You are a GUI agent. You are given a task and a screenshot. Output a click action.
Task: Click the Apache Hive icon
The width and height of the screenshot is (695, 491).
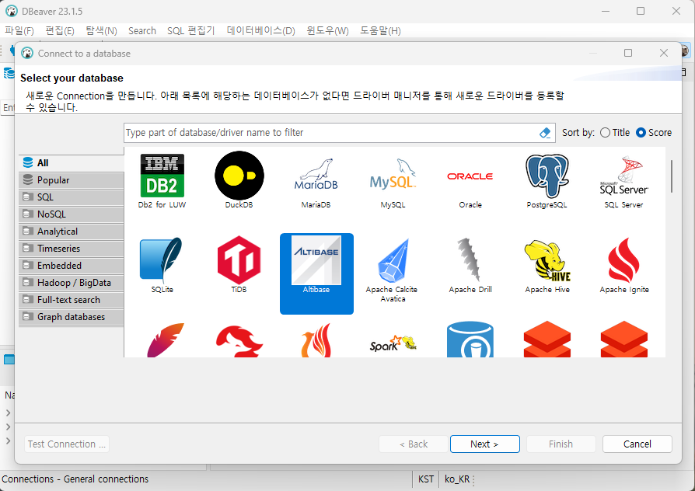(547, 259)
